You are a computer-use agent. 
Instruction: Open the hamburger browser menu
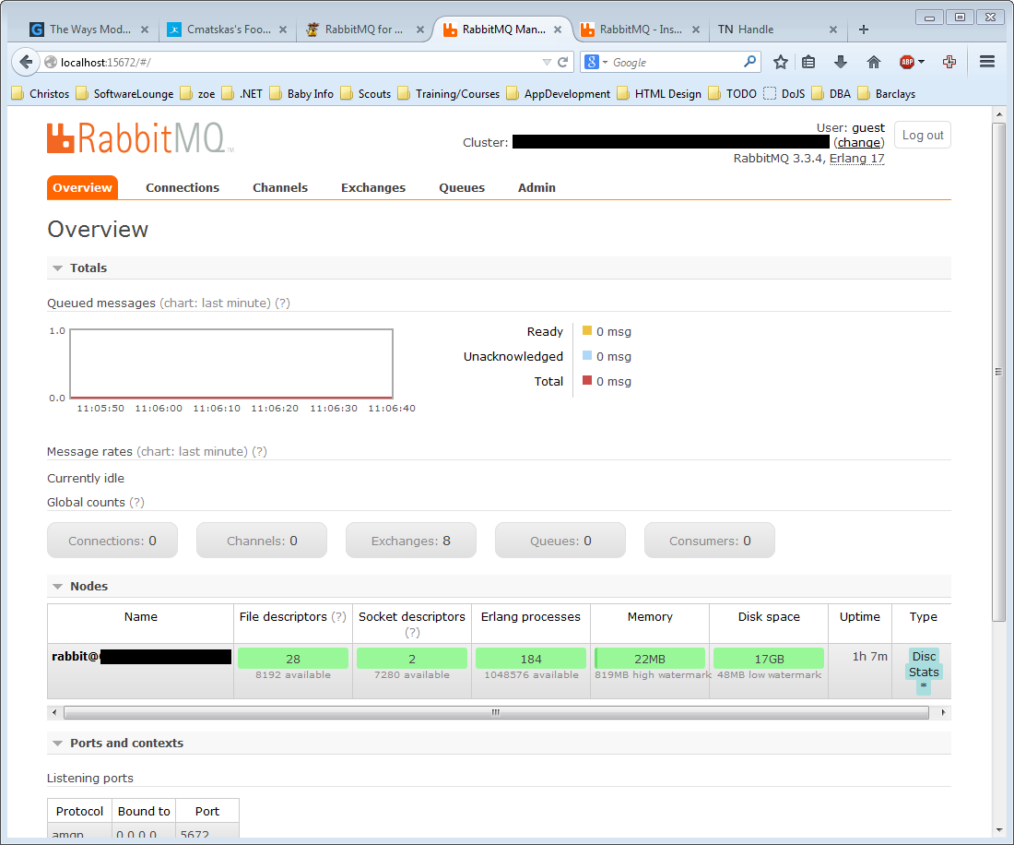click(x=987, y=62)
